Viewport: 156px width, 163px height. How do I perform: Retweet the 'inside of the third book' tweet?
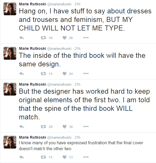tap(43, 74)
